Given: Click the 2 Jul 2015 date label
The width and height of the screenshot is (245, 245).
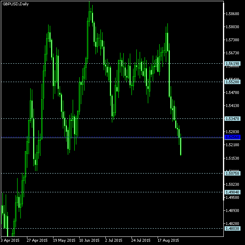Looking at the screenshot, I should [114, 241].
